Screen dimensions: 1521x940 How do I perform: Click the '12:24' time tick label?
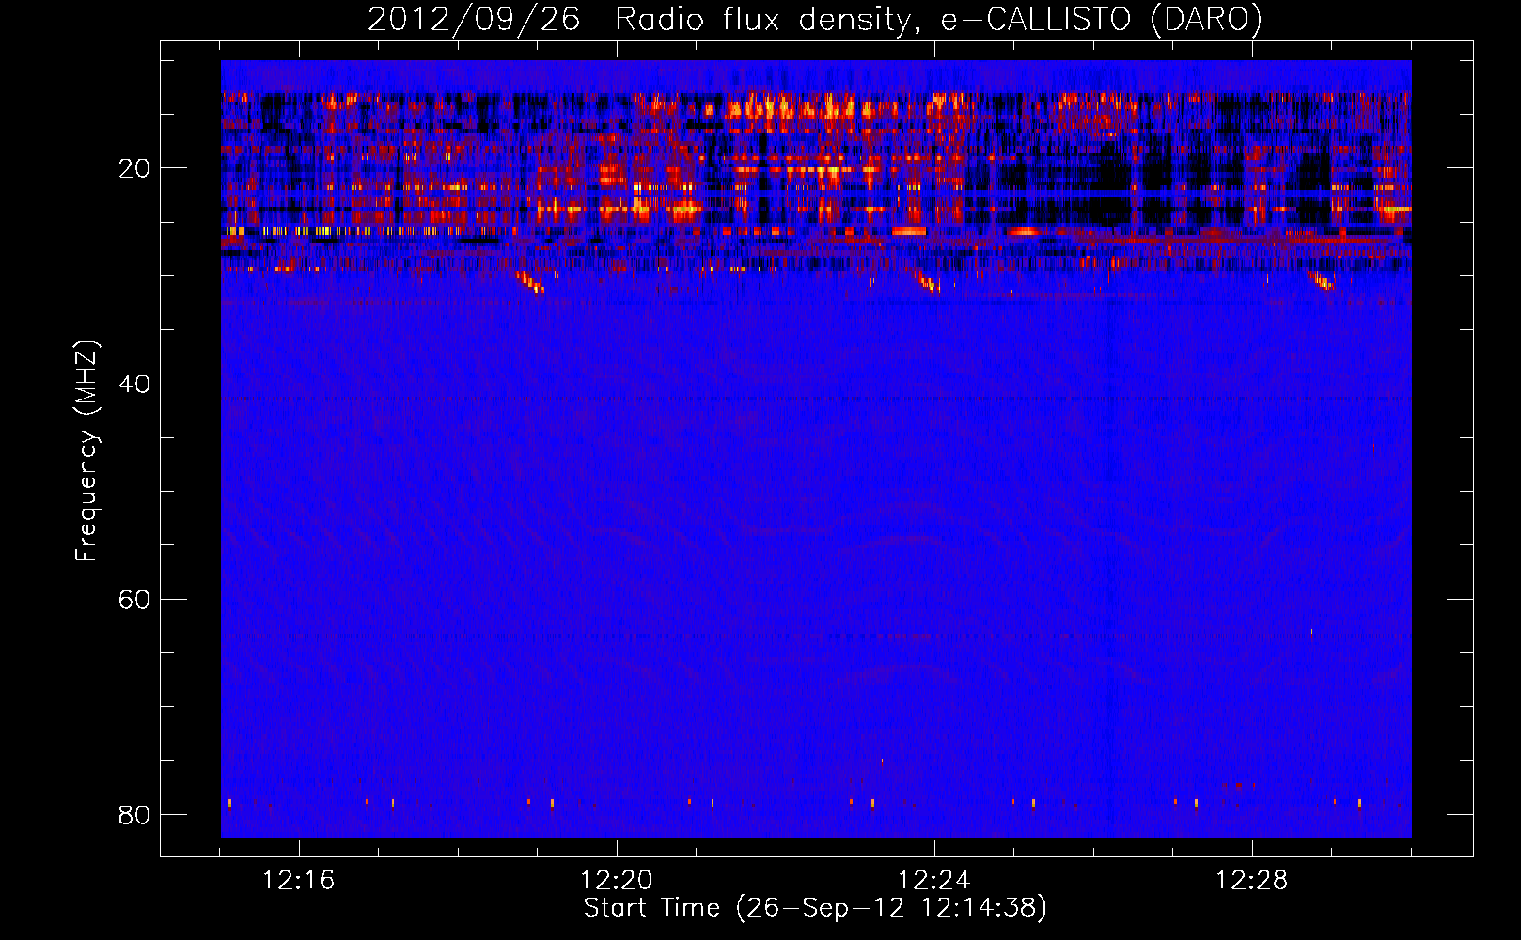click(x=934, y=881)
